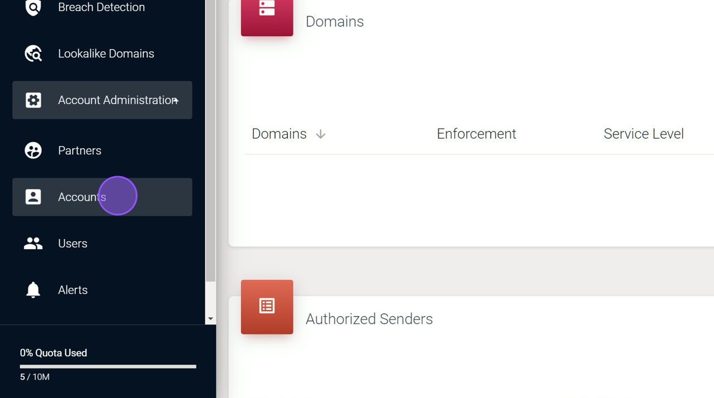Click the scrollbar down arrow
714x398 pixels.
pyautogui.click(x=210, y=318)
